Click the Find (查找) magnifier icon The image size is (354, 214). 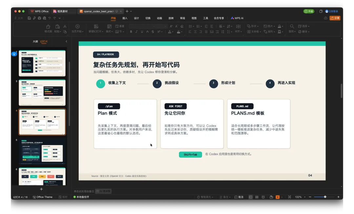tap(292, 27)
